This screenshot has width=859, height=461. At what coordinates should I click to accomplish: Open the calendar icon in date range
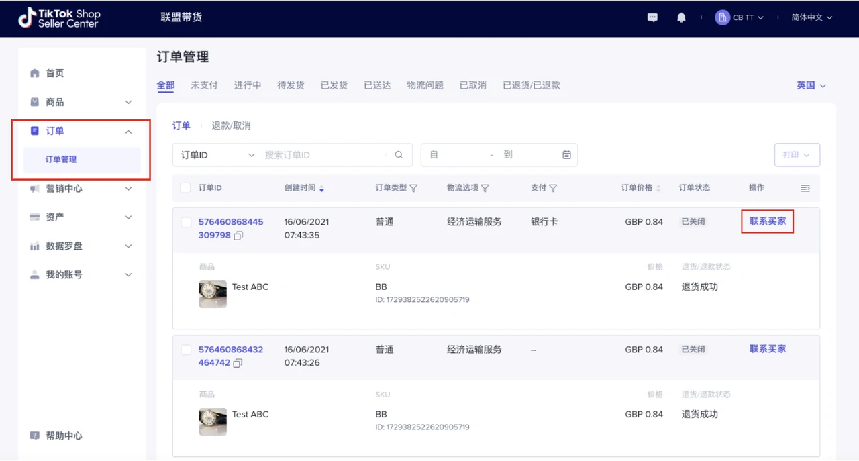[566, 155]
